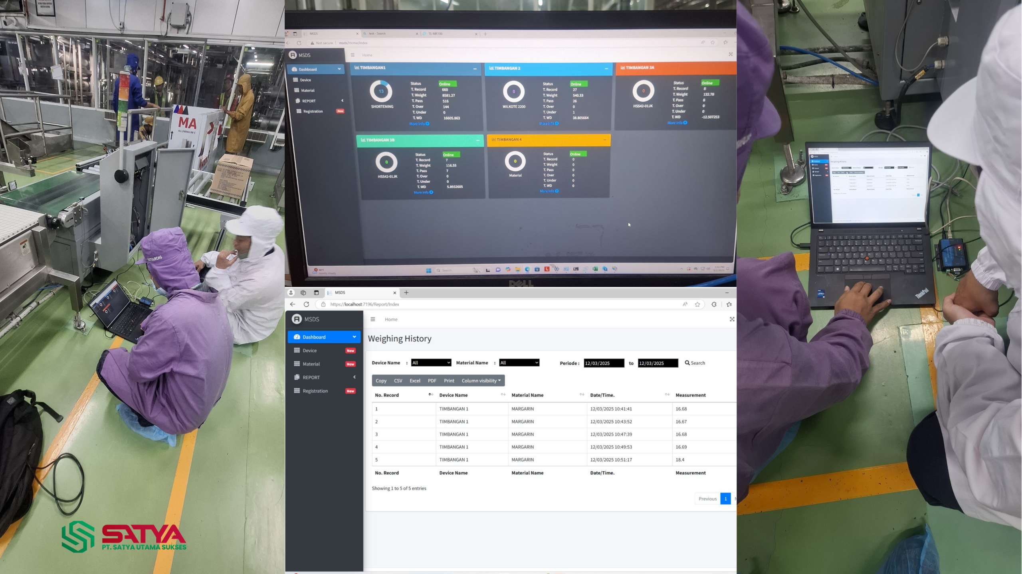
Task: View site info lock icon for localhost
Action: tap(323, 304)
